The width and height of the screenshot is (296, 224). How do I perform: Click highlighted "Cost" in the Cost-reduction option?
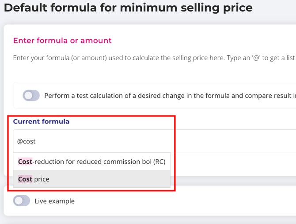click(x=25, y=162)
